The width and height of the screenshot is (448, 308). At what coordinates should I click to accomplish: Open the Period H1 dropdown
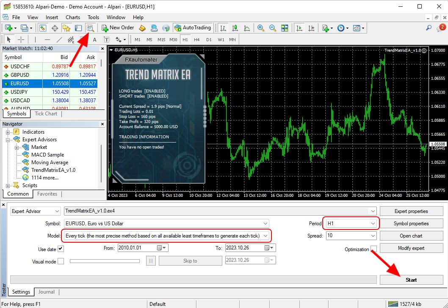(351, 223)
